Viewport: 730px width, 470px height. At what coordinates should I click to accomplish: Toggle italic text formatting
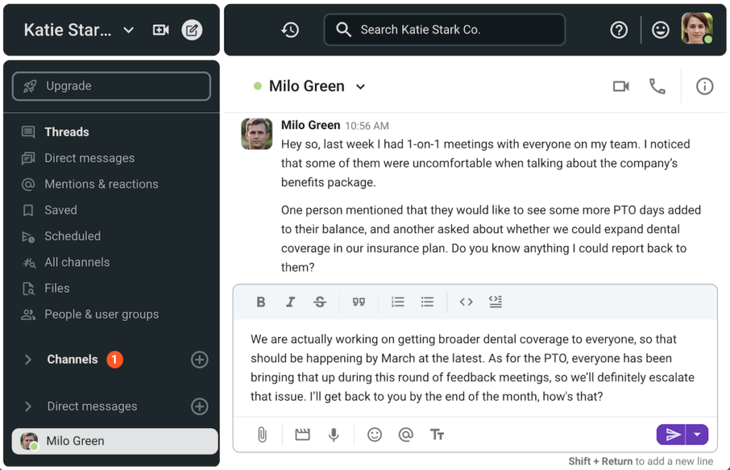point(290,302)
